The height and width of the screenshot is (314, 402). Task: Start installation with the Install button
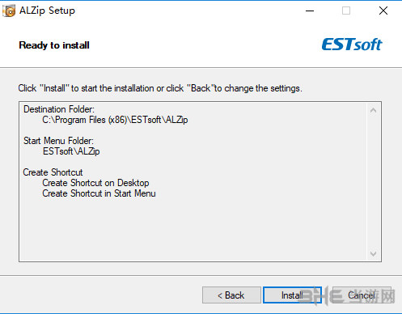(x=292, y=295)
